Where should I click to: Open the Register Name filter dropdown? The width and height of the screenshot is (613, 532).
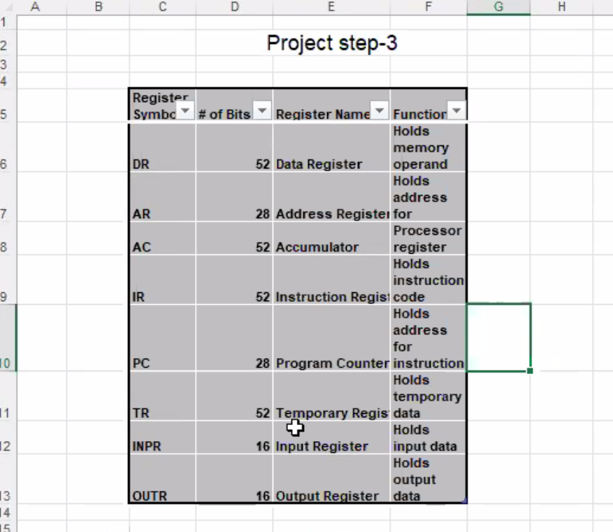tap(379, 110)
